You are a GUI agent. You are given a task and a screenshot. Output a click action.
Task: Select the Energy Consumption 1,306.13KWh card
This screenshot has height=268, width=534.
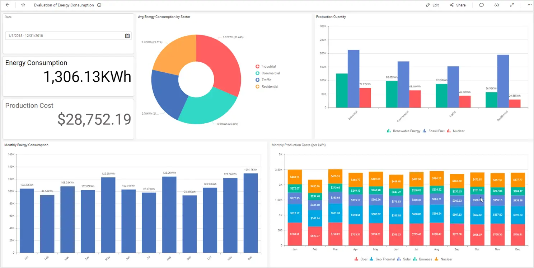[68, 76]
